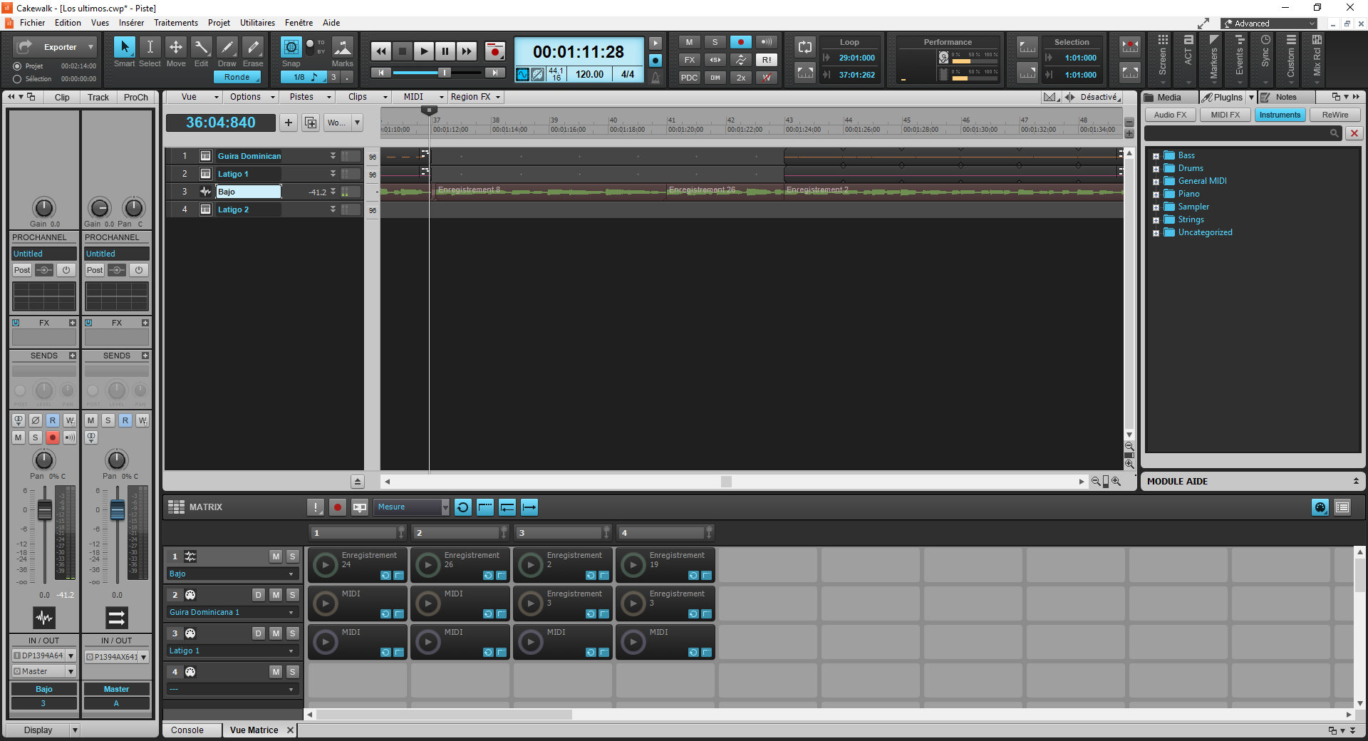Toggle global Mute in Mix module
Viewport: 1368px width, 741px height.
pyautogui.click(x=689, y=42)
